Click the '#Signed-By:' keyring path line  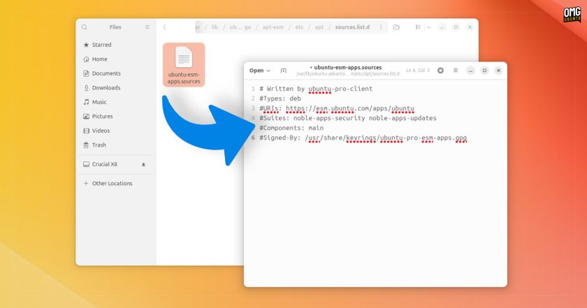363,138
